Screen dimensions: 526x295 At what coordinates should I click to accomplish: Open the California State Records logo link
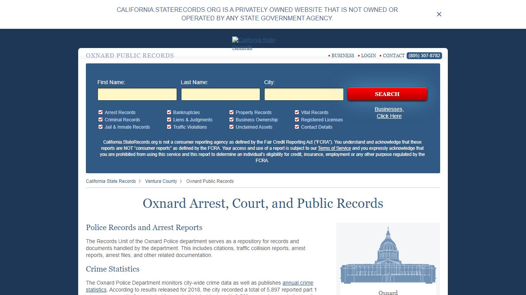254,43
